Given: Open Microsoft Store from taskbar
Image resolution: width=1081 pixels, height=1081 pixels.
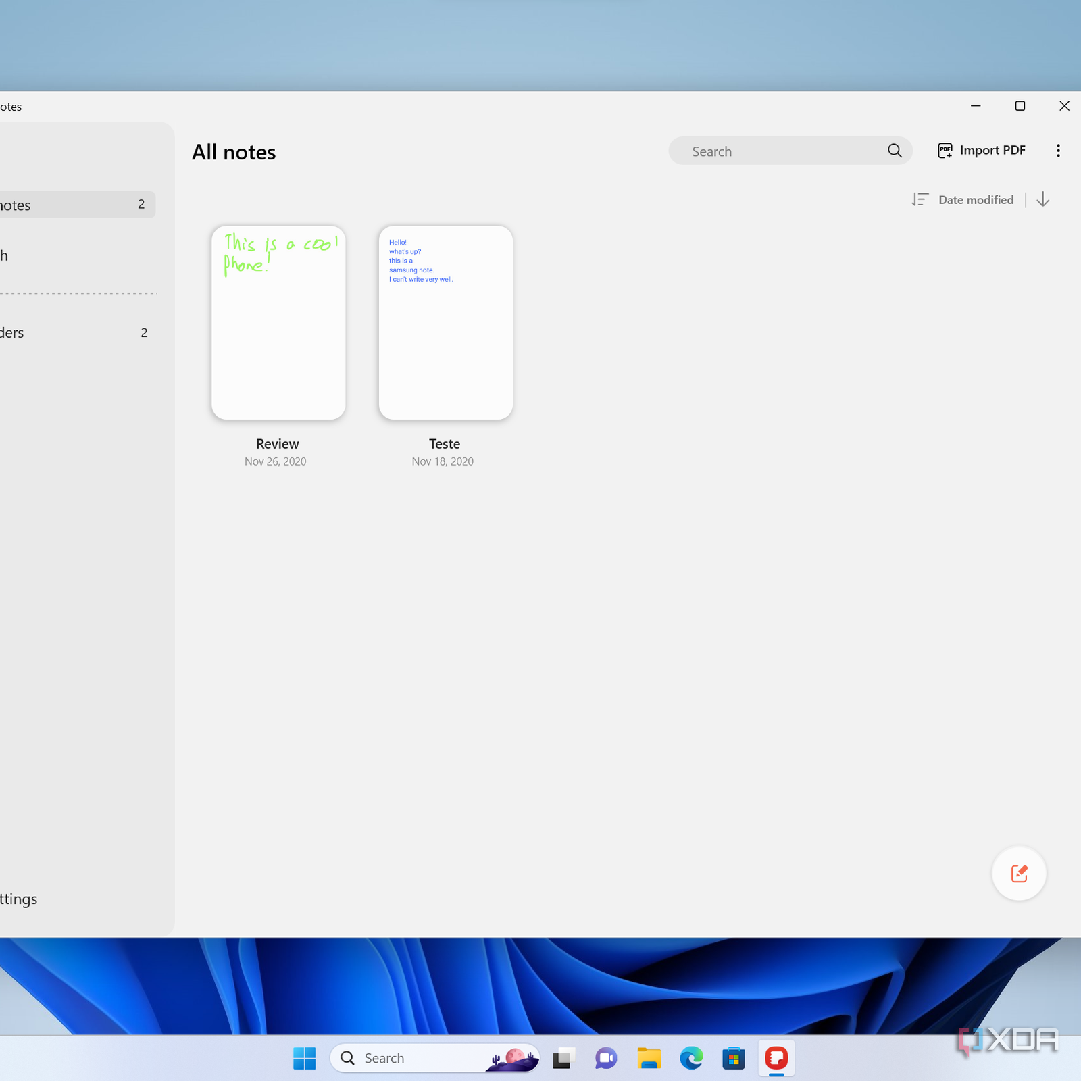Looking at the screenshot, I should click(x=734, y=1058).
